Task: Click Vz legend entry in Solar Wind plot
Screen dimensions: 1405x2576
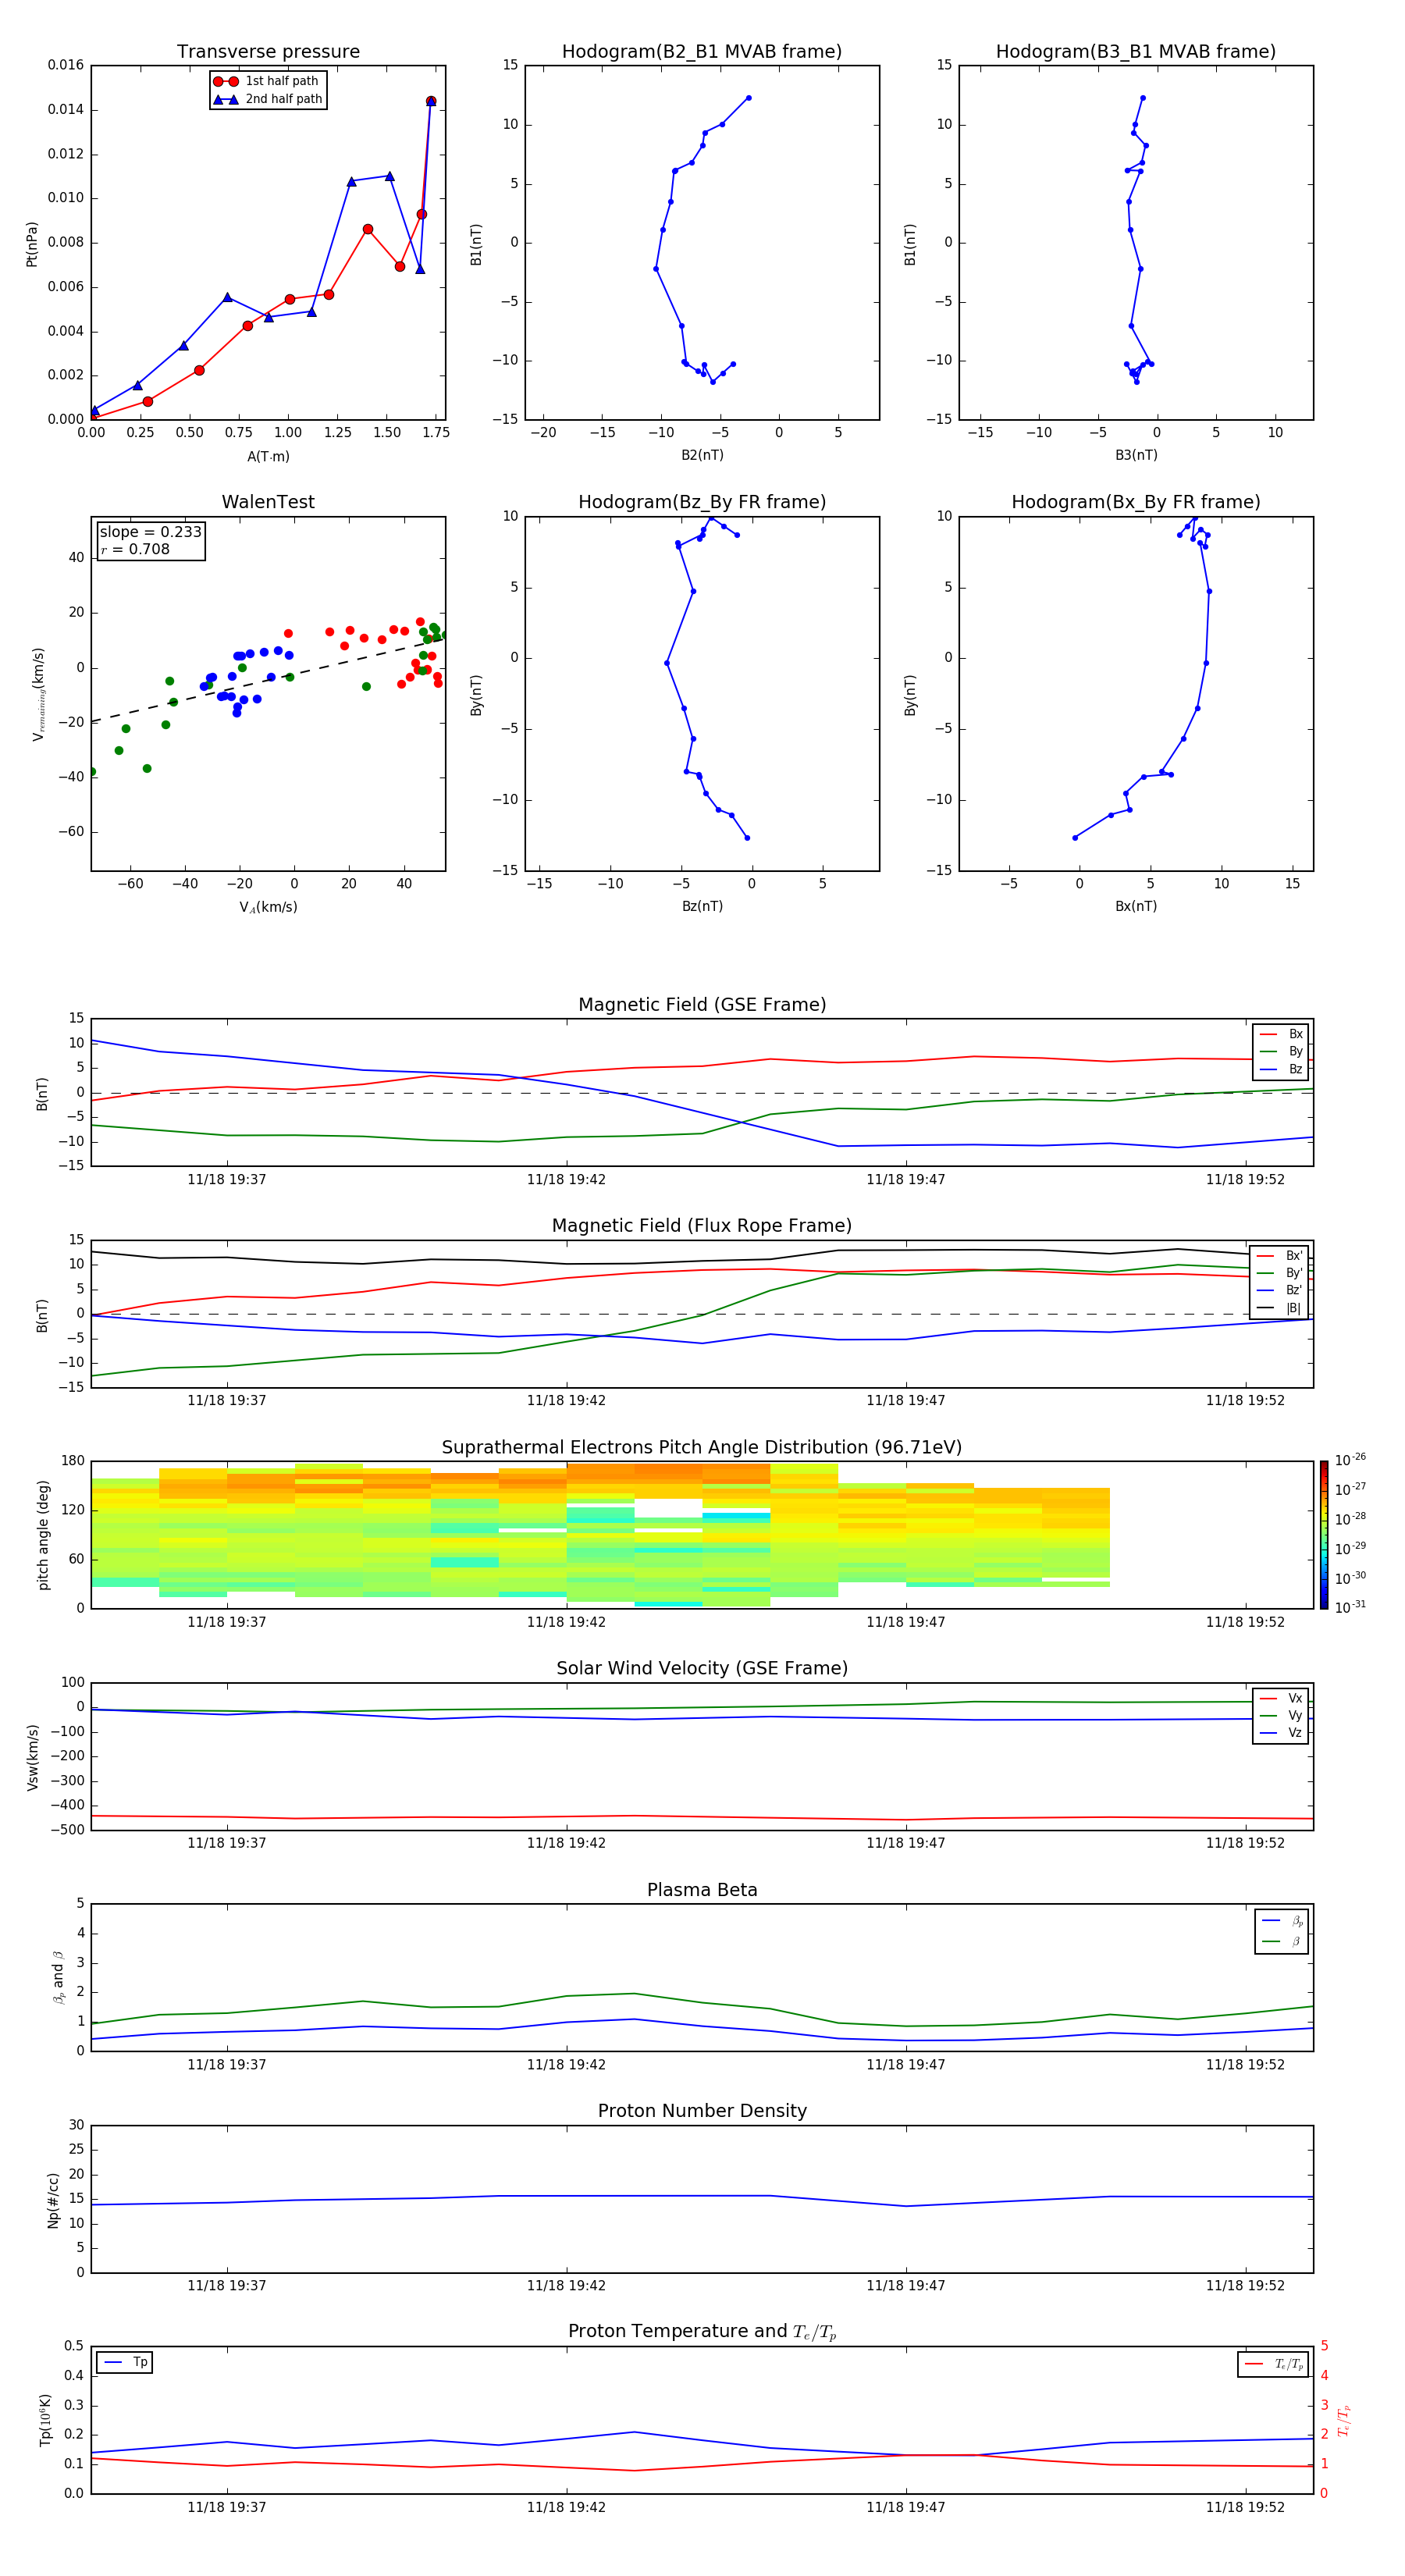Action: tap(1282, 1733)
